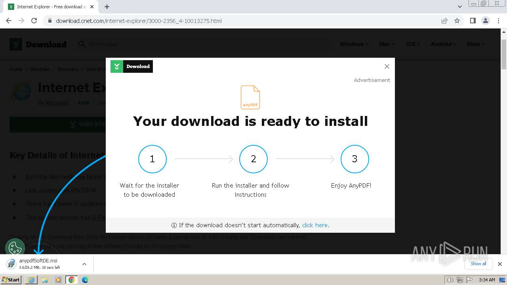Viewport: 507px width, 285px height.
Task: Open CNET Download site logo
Action: pyautogui.click(x=38, y=44)
